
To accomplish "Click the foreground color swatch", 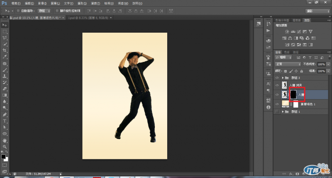I will point(3,157).
